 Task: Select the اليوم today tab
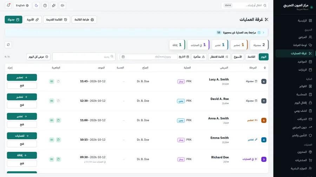(x=264, y=57)
